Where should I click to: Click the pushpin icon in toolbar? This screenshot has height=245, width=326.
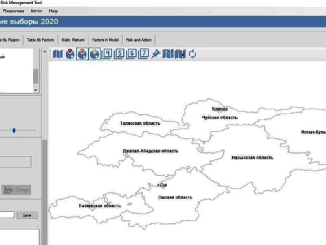(156, 54)
